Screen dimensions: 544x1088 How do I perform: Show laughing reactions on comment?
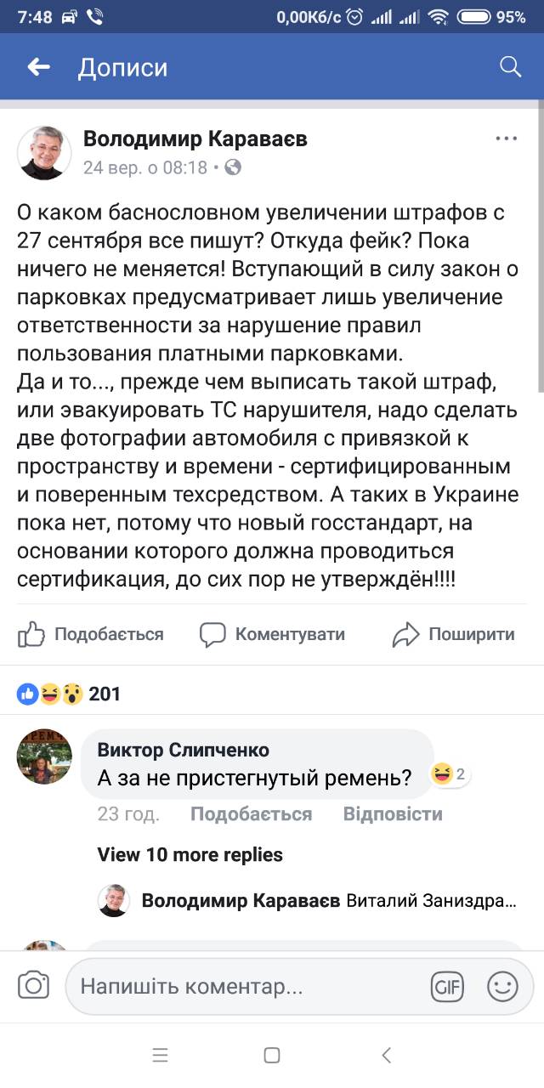click(450, 774)
